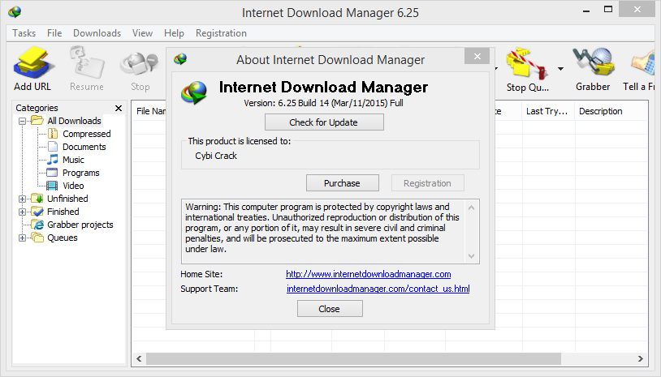Click the File Name column header

pyautogui.click(x=151, y=111)
